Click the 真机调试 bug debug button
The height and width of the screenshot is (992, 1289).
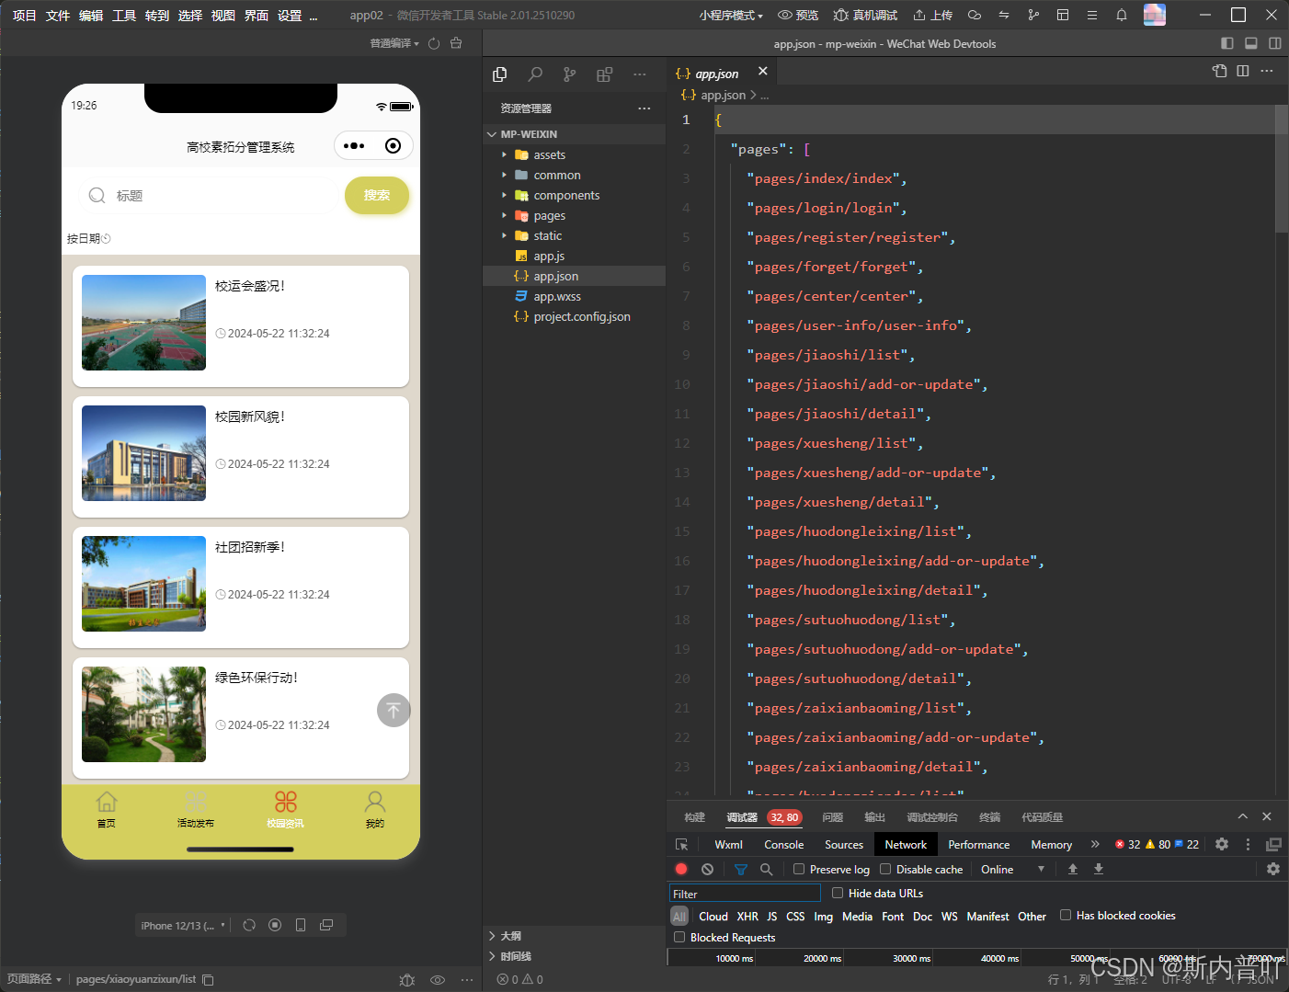[x=865, y=15]
